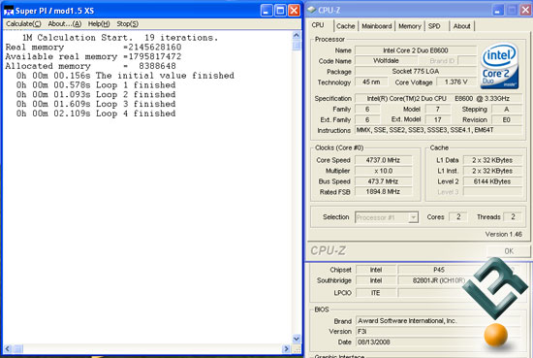Minimize the CPU-Z window
This screenshot has width=533, height=358.
[x=498, y=11]
